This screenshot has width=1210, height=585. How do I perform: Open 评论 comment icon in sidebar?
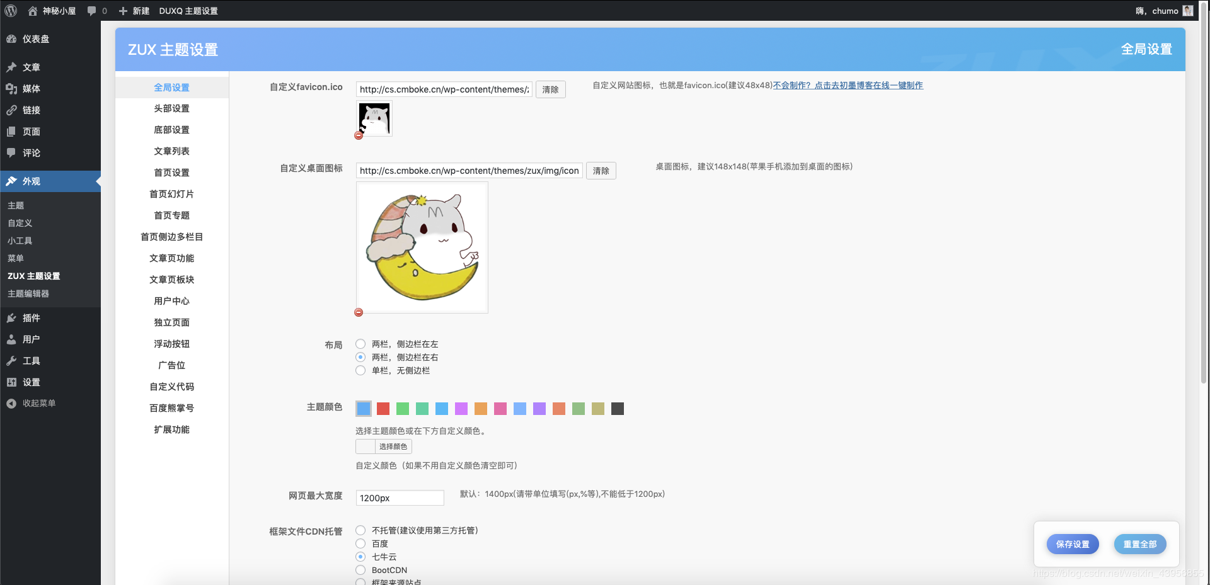pos(11,153)
